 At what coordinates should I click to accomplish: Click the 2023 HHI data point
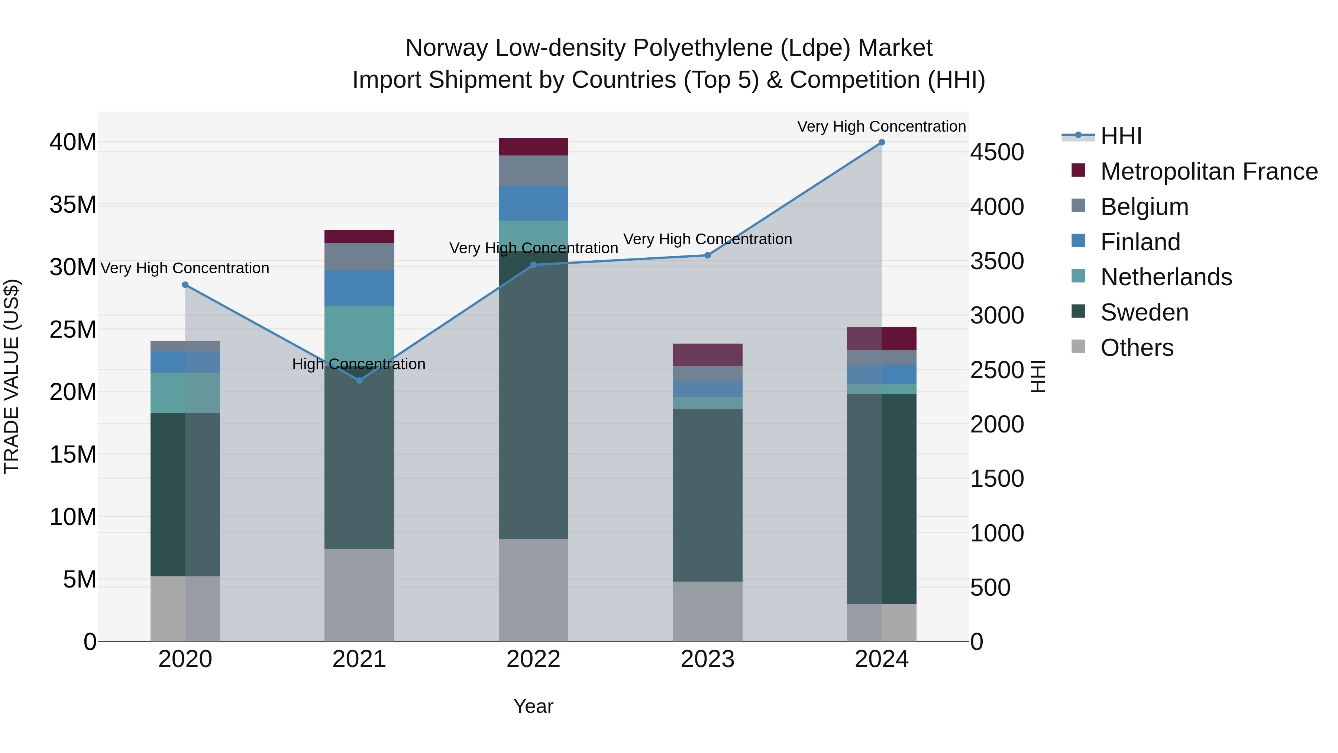point(707,255)
